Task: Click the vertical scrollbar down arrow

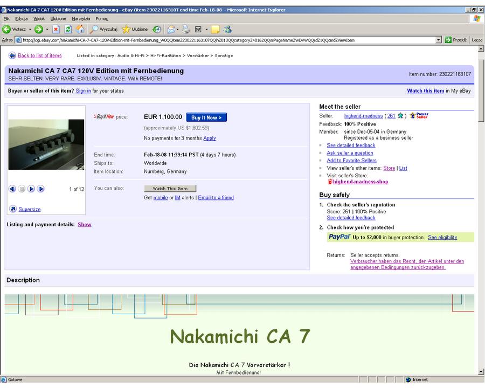Action: pos(481,372)
